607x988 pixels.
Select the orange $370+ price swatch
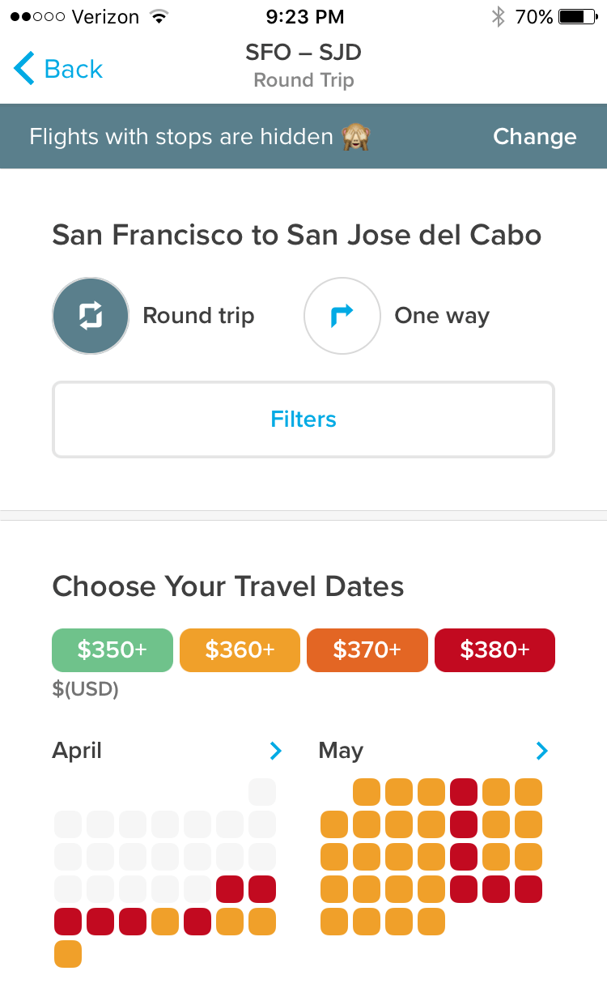(367, 649)
